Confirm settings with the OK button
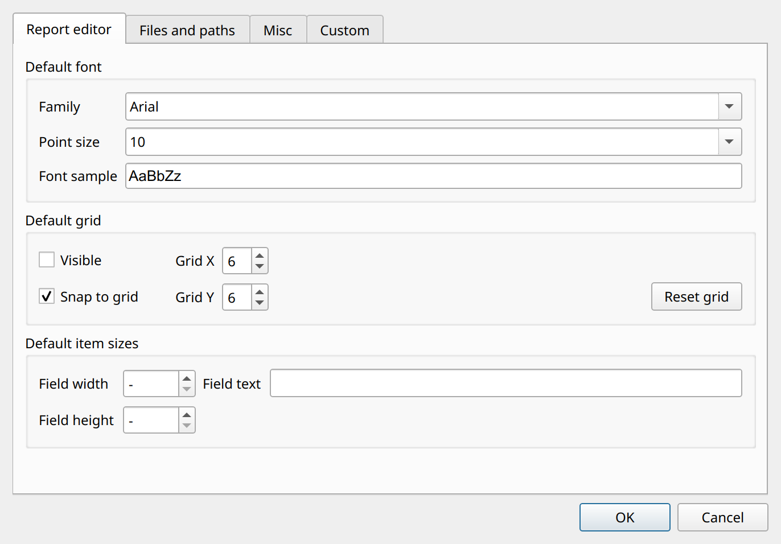The image size is (781, 544). (x=625, y=517)
